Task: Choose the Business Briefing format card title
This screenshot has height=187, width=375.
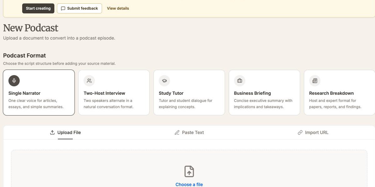Action: click(x=252, y=93)
